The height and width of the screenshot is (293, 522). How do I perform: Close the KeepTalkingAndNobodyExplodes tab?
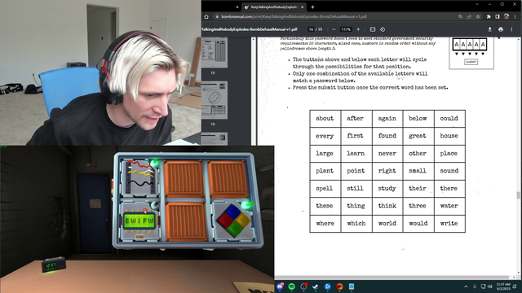303,7
